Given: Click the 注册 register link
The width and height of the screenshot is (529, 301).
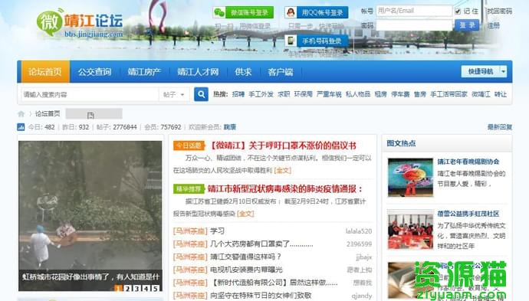Looking at the screenshot, I should click(493, 25).
